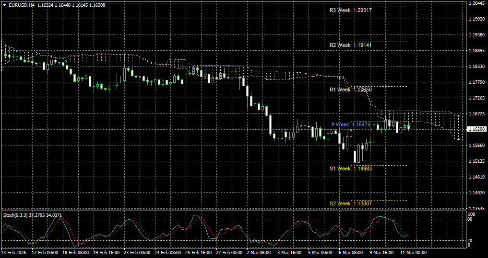Click the 11 Mar 00:00 time label
Screen dimensions: 488x258
click(x=414, y=252)
